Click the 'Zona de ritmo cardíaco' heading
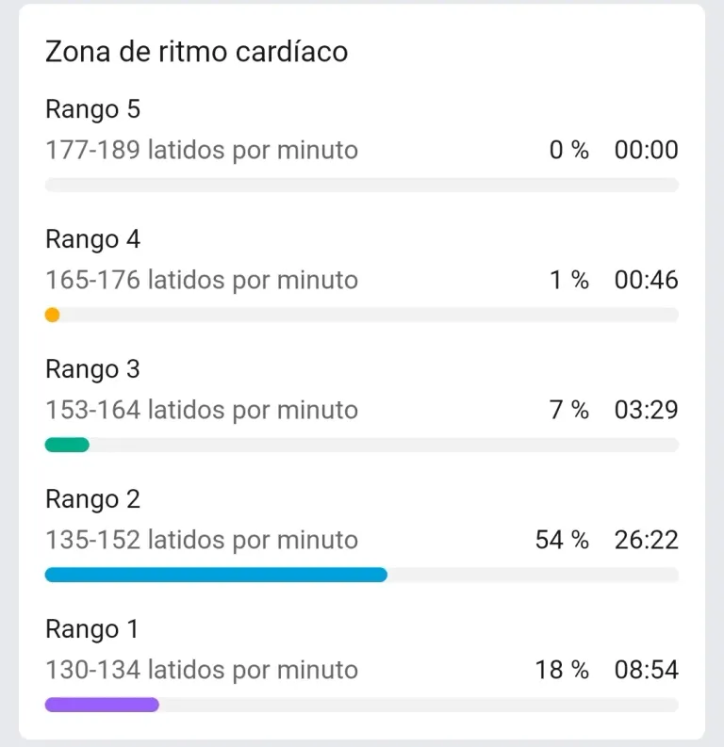724x747 pixels. tap(196, 52)
